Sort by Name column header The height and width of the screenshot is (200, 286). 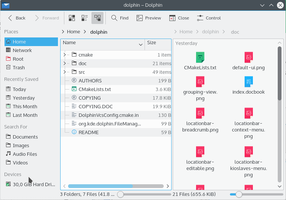(x=102, y=43)
